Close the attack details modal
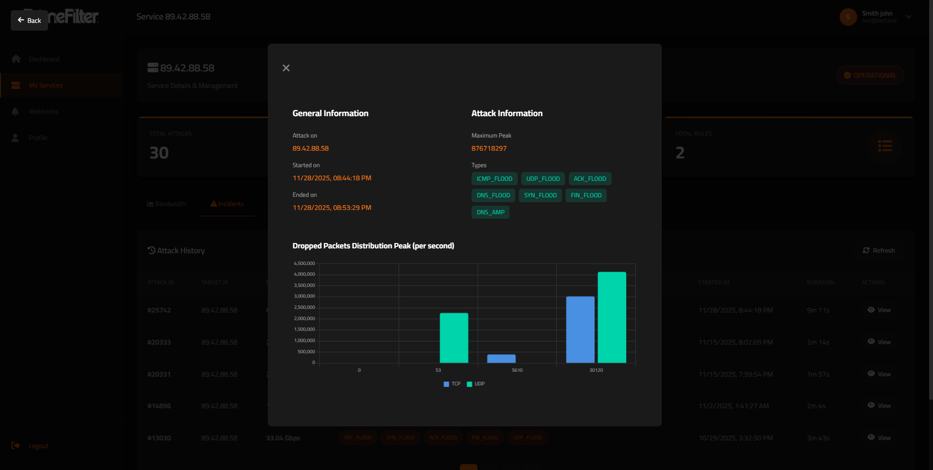 (286, 68)
